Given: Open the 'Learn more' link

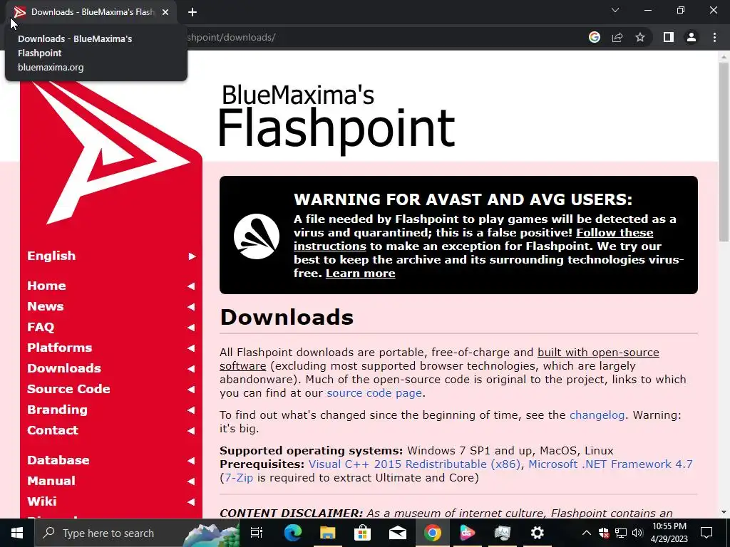Looking at the screenshot, I should coord(360,273).
